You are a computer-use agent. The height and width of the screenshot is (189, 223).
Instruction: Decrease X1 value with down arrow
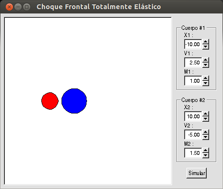pyautogui.click(x=206, y=47)
